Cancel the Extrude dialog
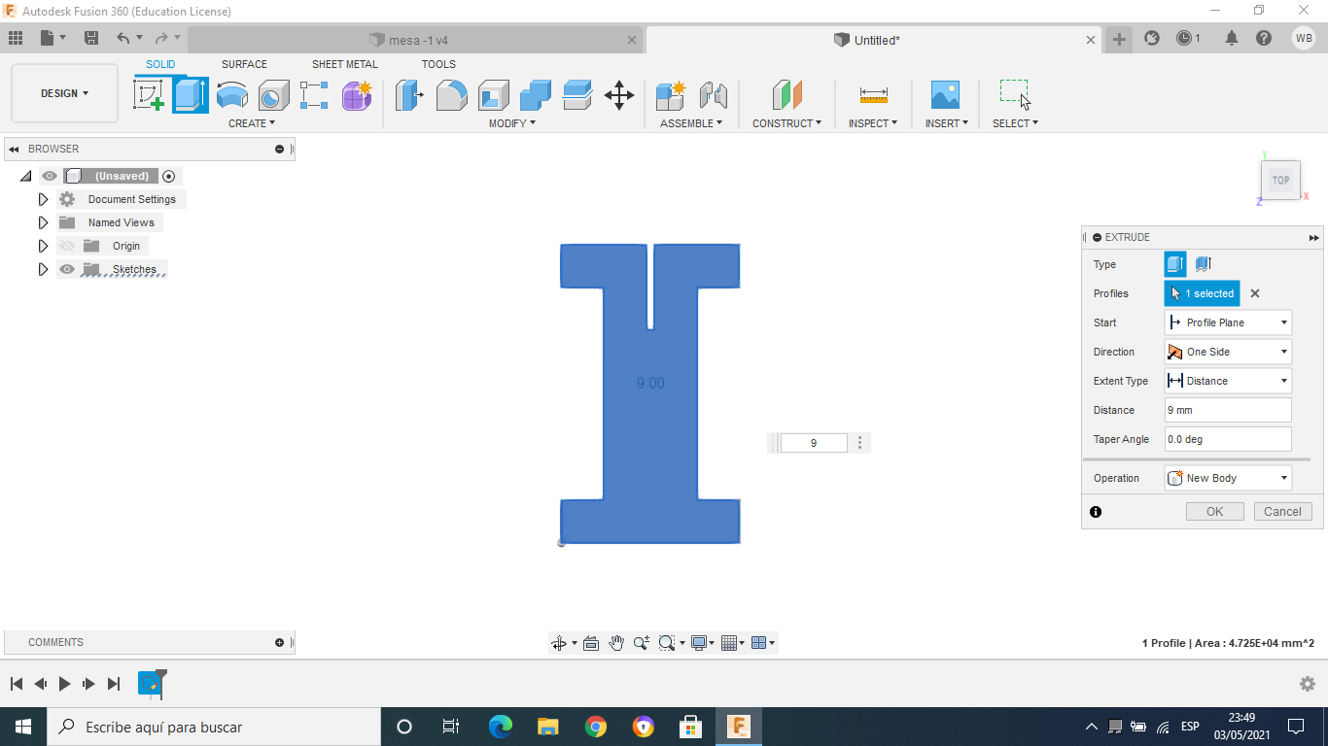Viewport: 1328px width, 746px height. 1282,512
